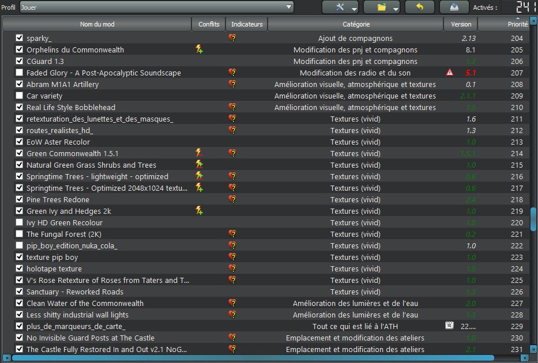Sort by the Version column header

[x=461, y=24]
